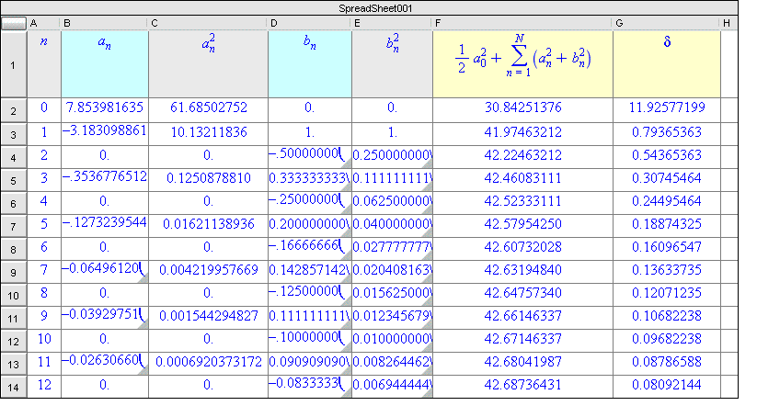Click the SpreadSheet001 title bar
Image resolution: width=757 pixels, height=417 pixels.
(x=378, y=7)
